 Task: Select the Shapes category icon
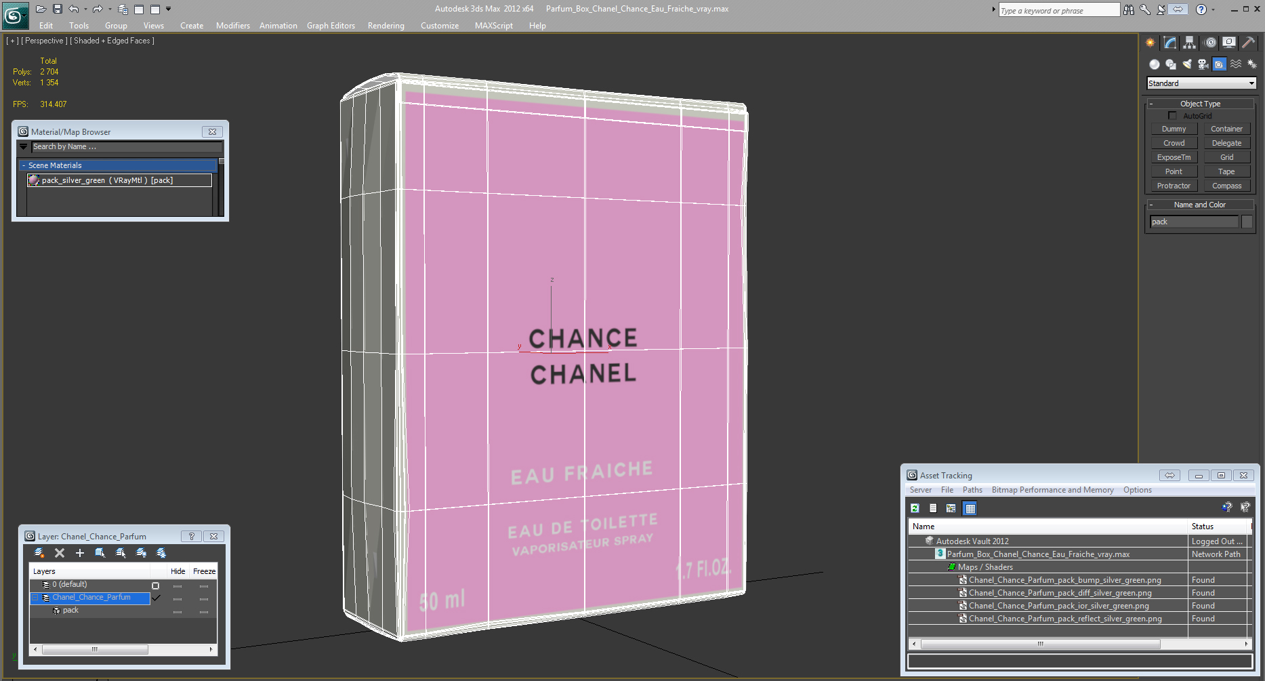click(1171, 64)
